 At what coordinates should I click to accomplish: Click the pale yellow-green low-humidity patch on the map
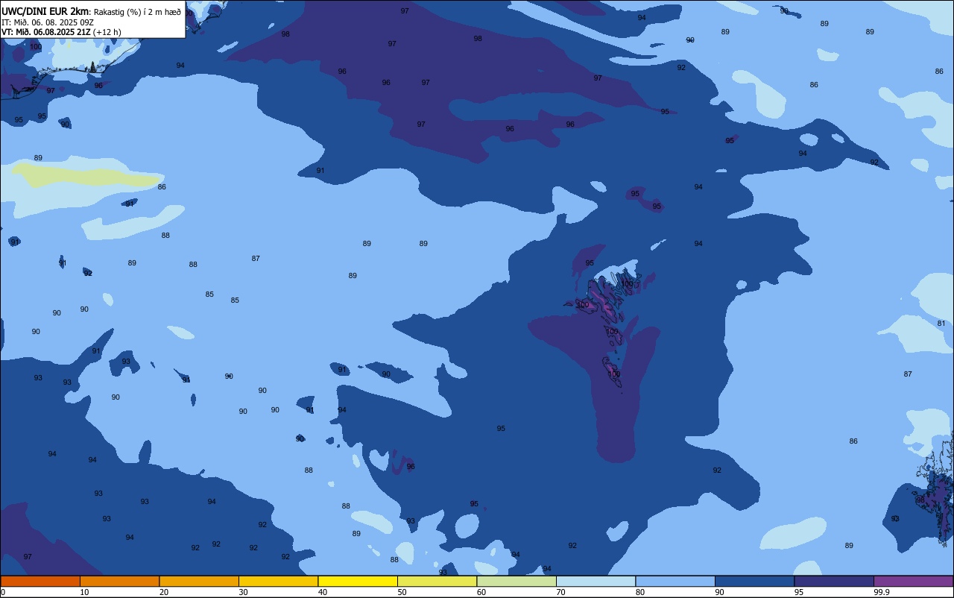tap(86, 176)
